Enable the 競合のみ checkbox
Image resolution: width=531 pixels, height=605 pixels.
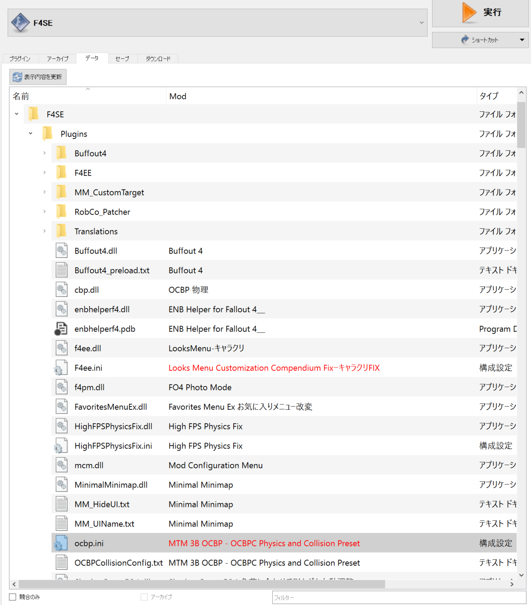pos(13,597)
